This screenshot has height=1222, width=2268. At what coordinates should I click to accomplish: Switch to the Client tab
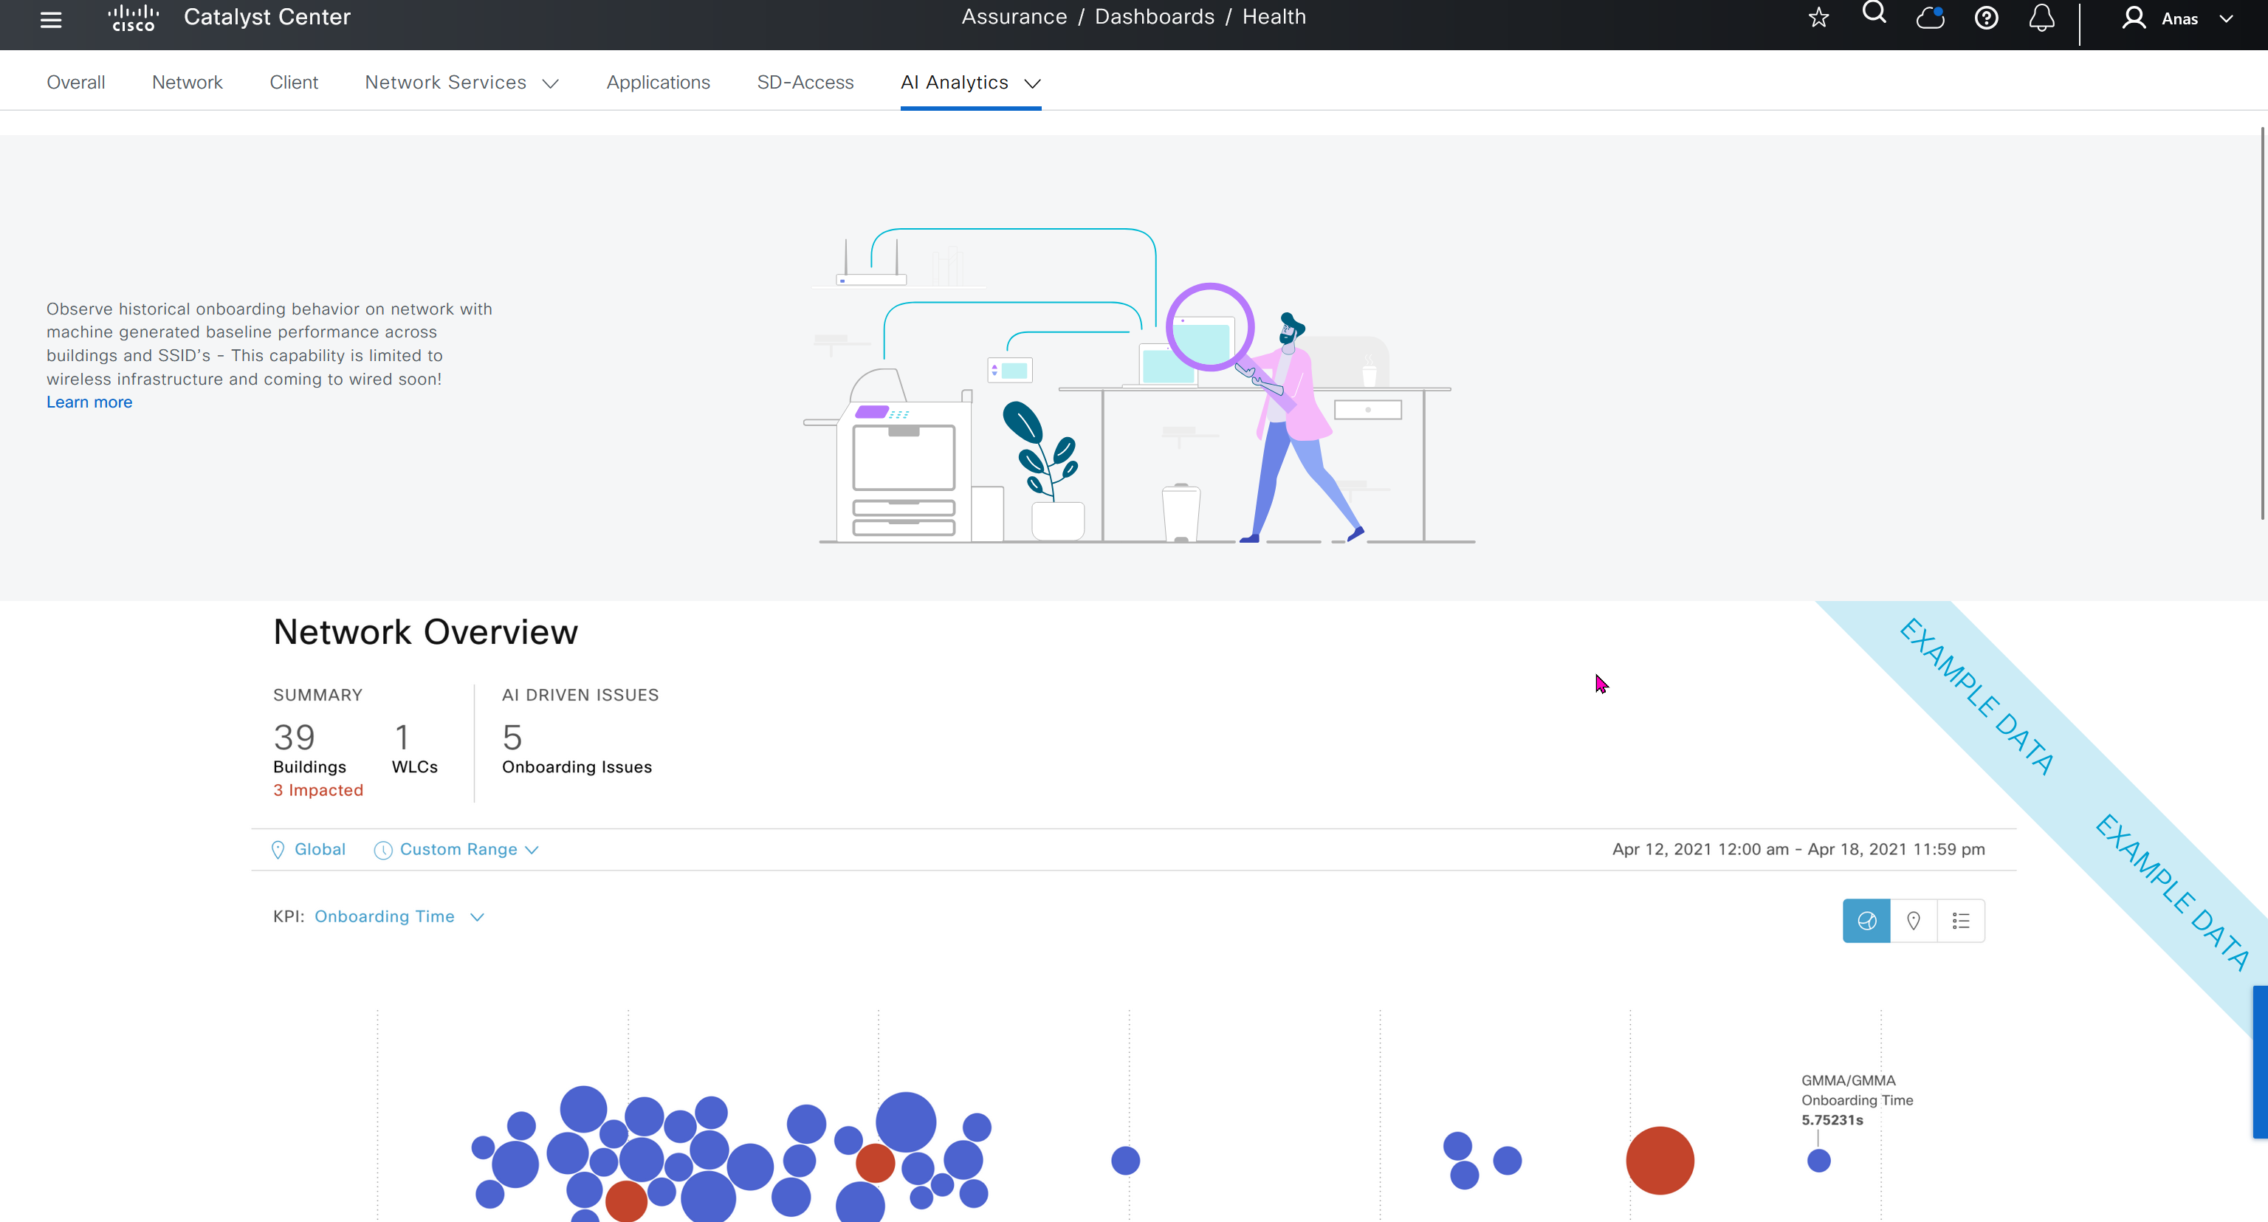click(293, 83)
